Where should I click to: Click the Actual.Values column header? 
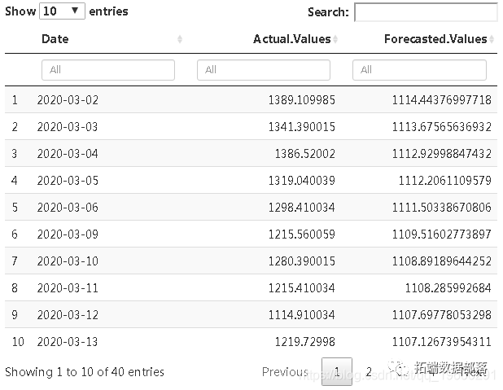pyautogui.click(x=291, y=39)
